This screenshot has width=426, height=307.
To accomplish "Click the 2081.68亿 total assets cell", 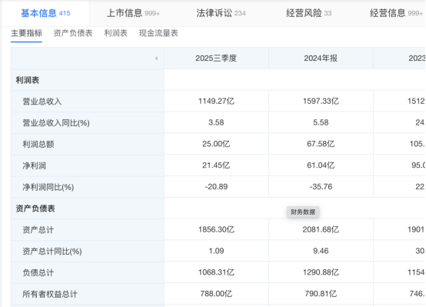I will (x=321, y=229).
